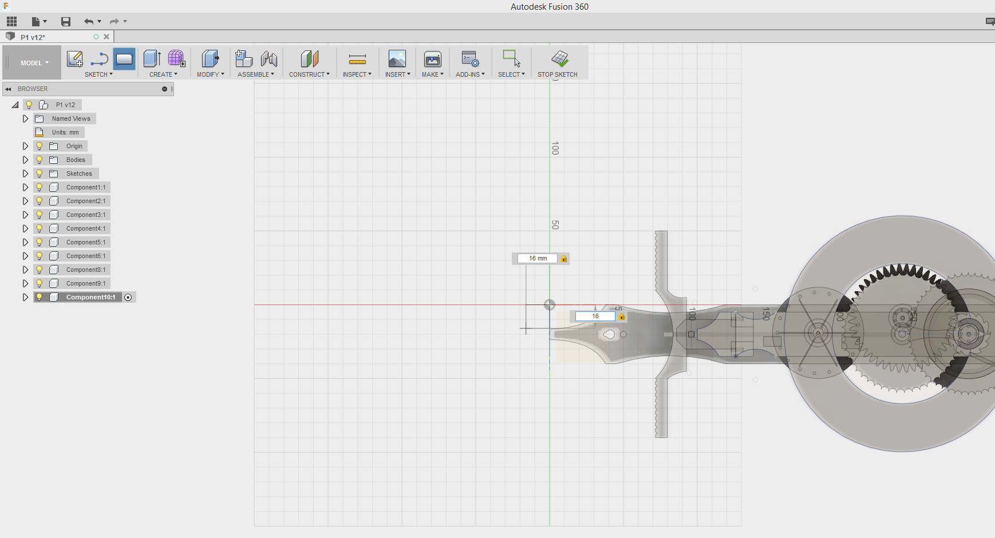Viewport: 995px width, 538px height.
Task: Open the comments icon at top right
Action: coord(990,22)
